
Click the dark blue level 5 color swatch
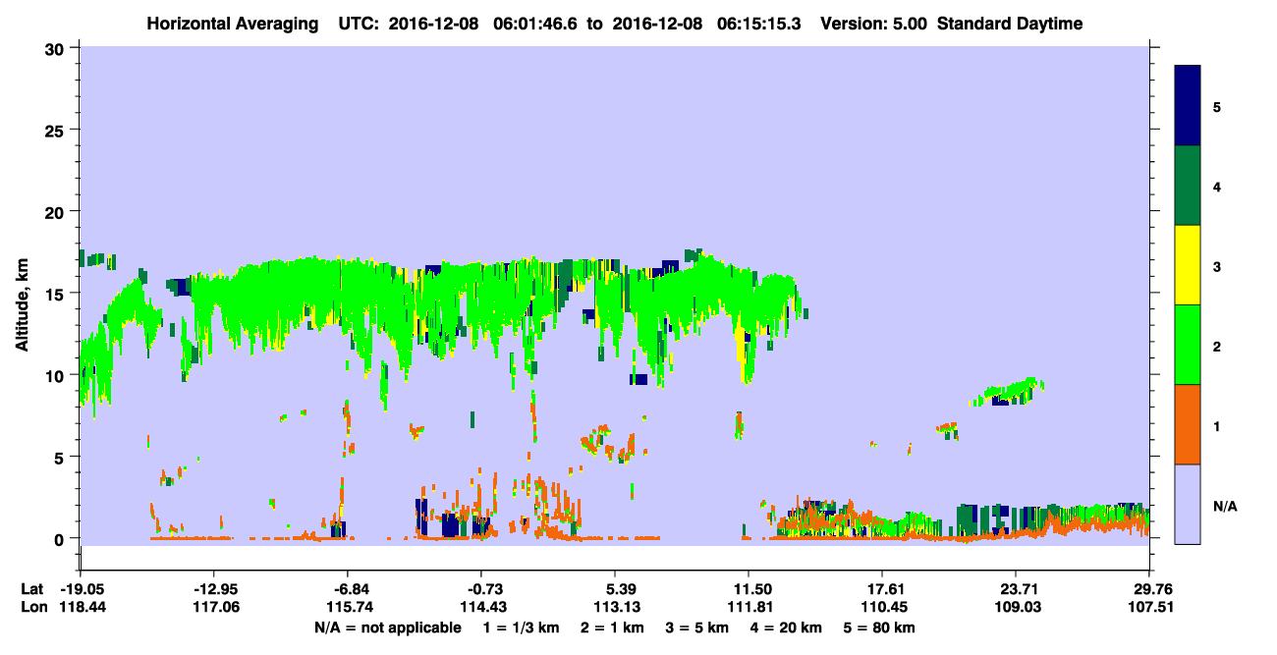(x=1188, y=105)
